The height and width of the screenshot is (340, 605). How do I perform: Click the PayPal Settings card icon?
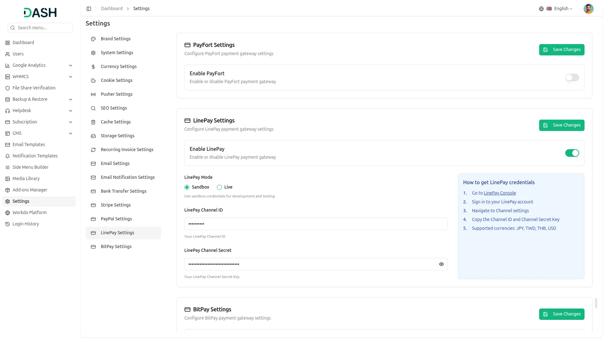tap(93, 219)
